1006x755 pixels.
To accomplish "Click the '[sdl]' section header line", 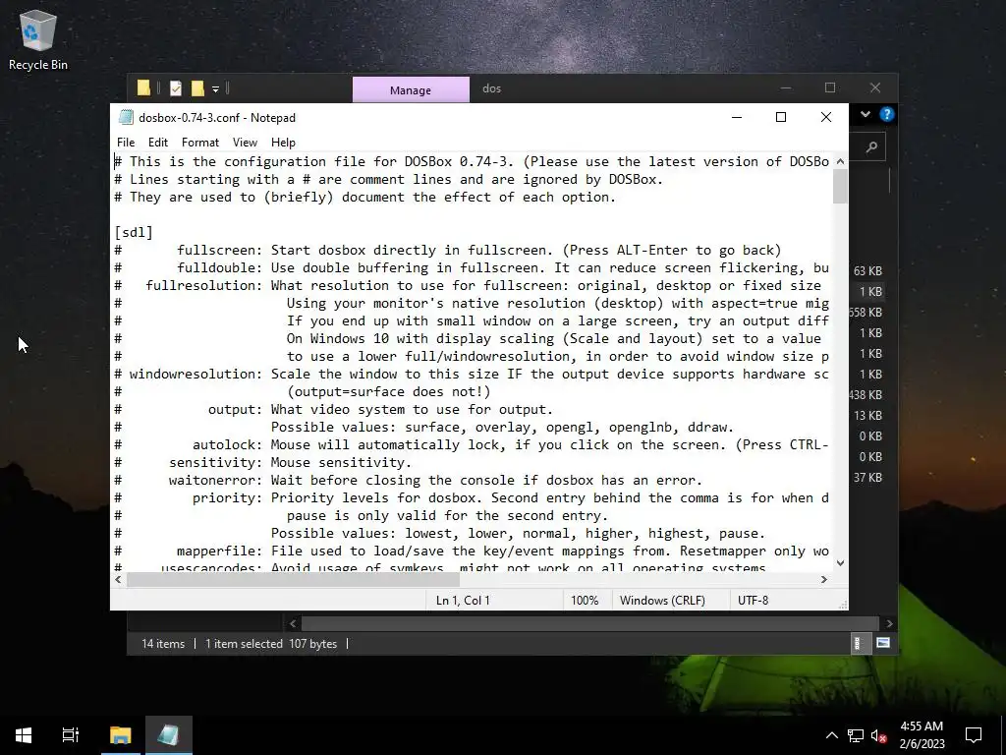I will pyautogui.click(x=134, y=232).
